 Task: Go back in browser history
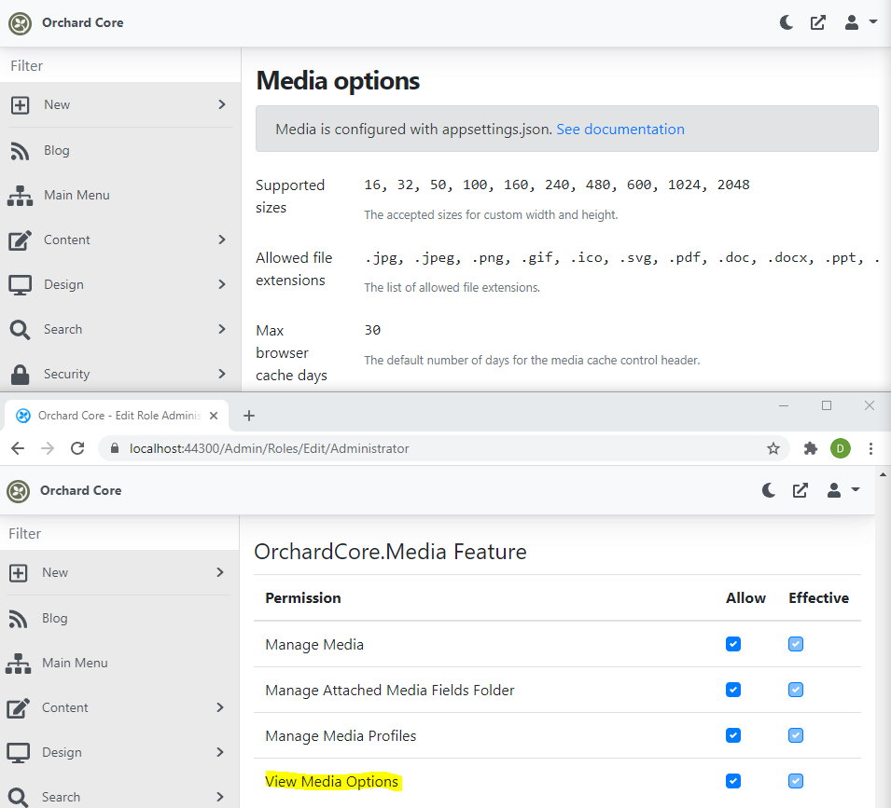tap(18, 448)
